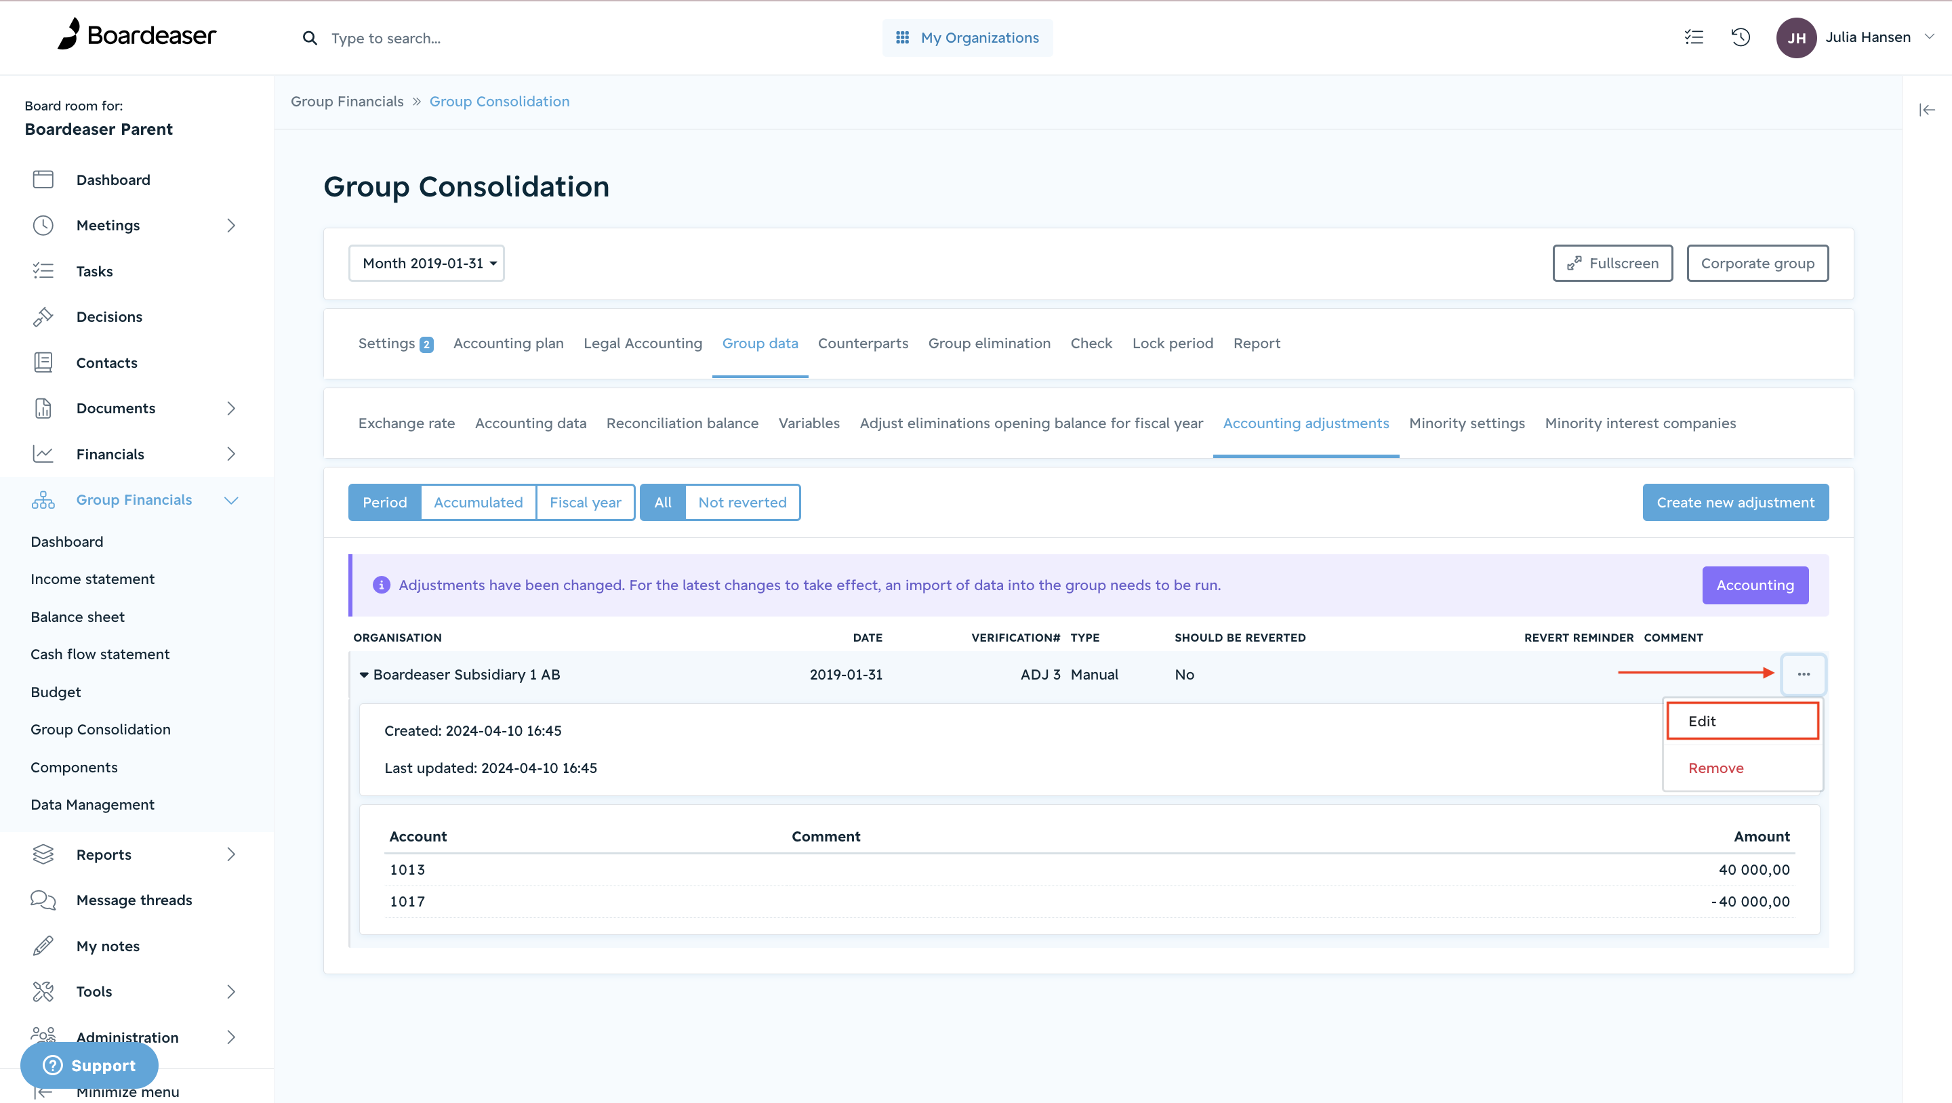Image resolution: width=1952 pixels, height=1103 pixels.
Task: Click the My Organizations grid icon
Action: coord(903,38)
